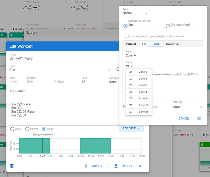Expand the Sport Run dropdown
This screenshot has height=177, width=210.
pyautogui.click(x=61, y=70)
